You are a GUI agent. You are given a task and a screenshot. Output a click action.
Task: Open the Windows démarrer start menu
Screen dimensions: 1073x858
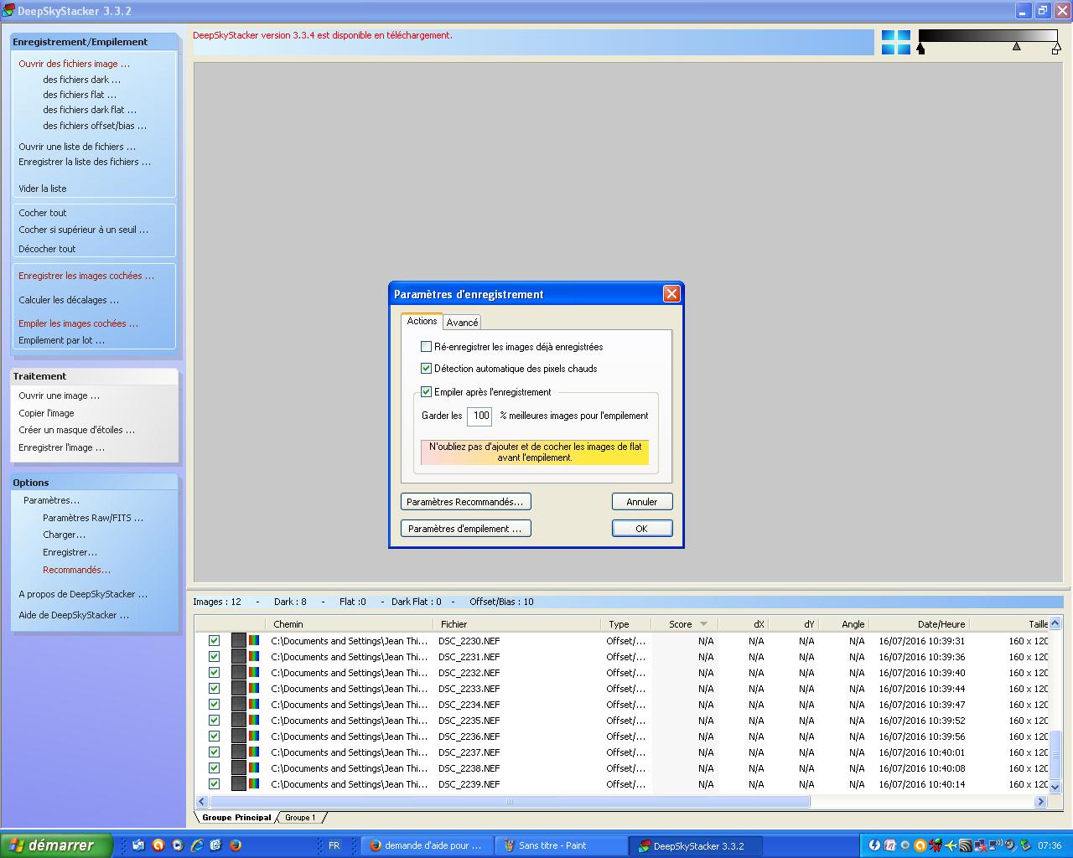56,845
